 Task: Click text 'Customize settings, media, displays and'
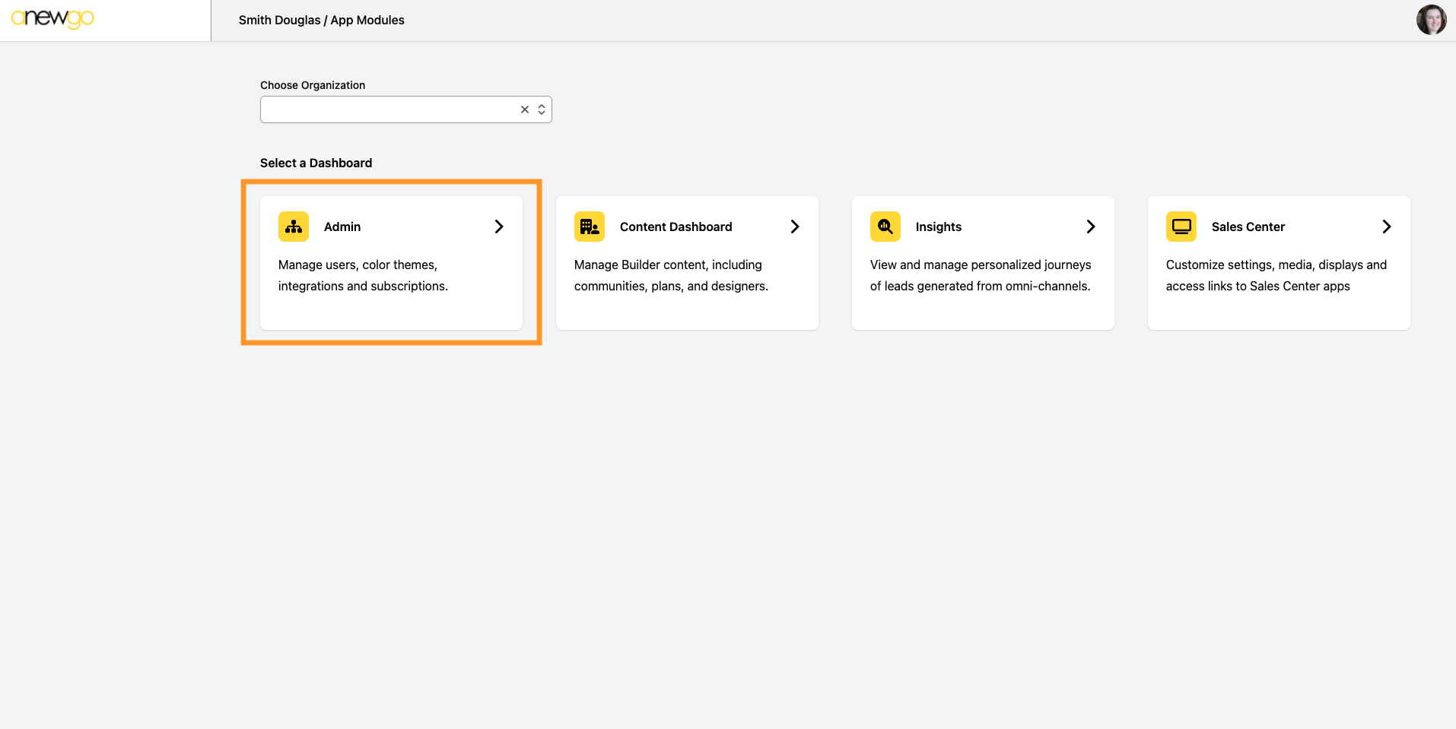(x=1276, y=265)
